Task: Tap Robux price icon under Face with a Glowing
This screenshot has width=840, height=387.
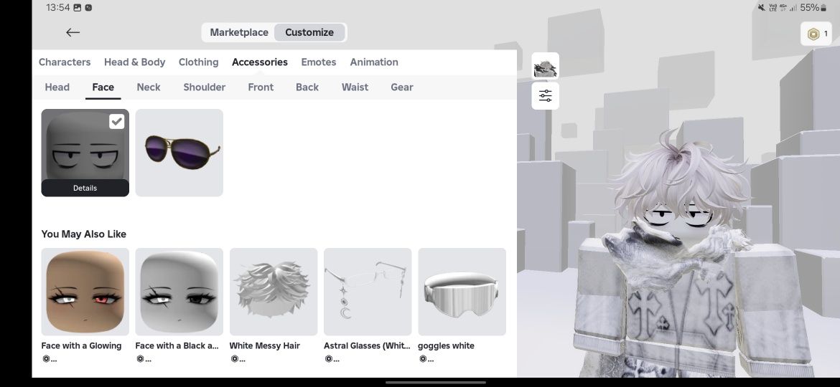Action: click(45, 358)
